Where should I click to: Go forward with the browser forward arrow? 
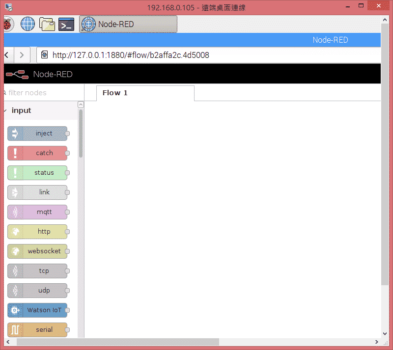pyautogui.click(x=22, y=55)
